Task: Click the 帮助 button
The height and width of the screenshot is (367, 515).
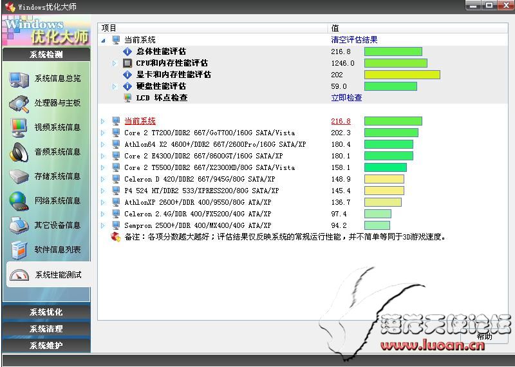Action: [485, 336]
